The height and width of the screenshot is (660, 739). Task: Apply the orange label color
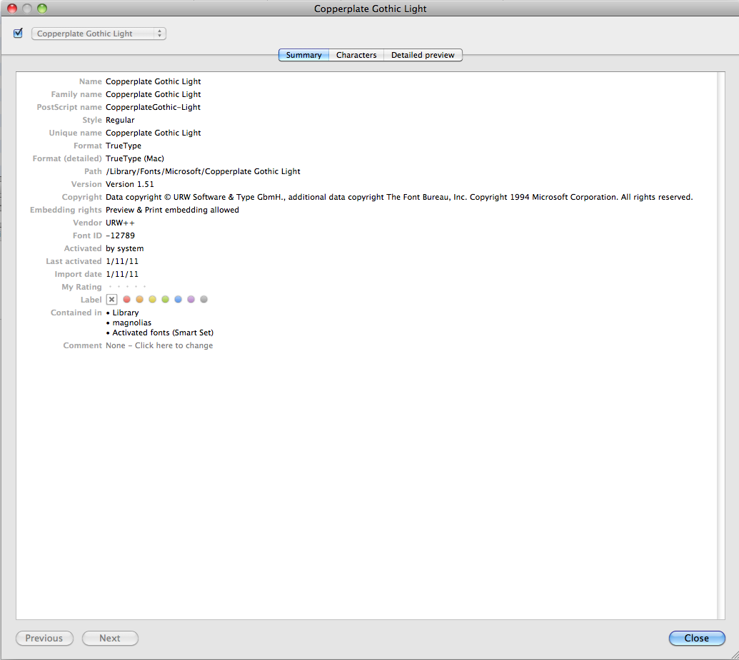139,299
